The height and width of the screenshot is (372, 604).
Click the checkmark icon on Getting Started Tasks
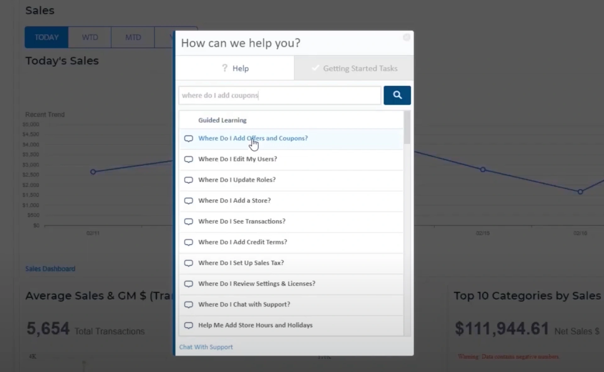[315, 68]
